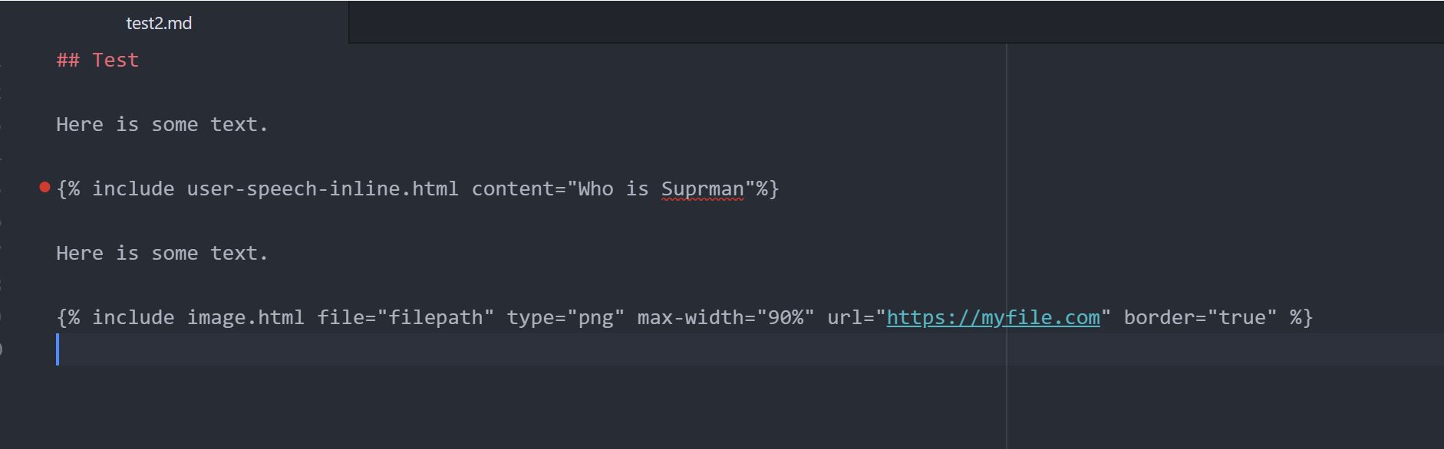
Task: Open the https://myfile.com hyperlink
Action: pyautogui.click(x=993, y=316)
